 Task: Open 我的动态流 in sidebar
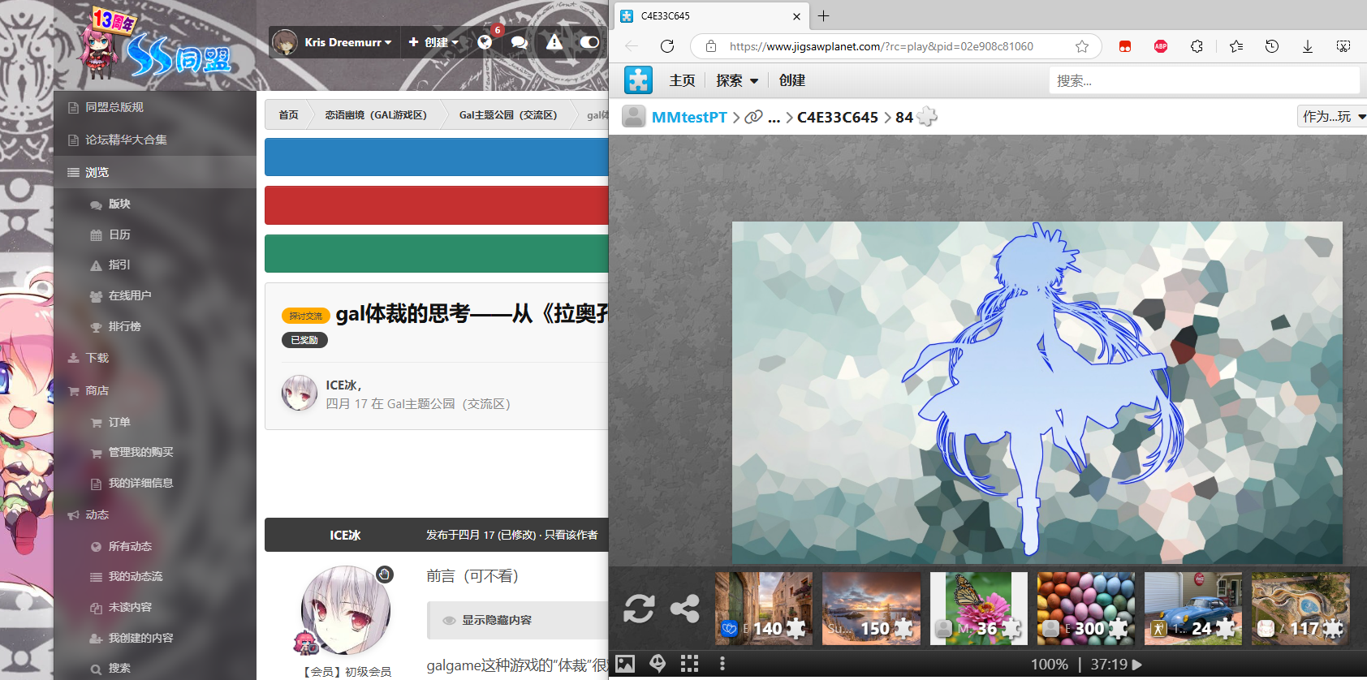click(135, 576)
